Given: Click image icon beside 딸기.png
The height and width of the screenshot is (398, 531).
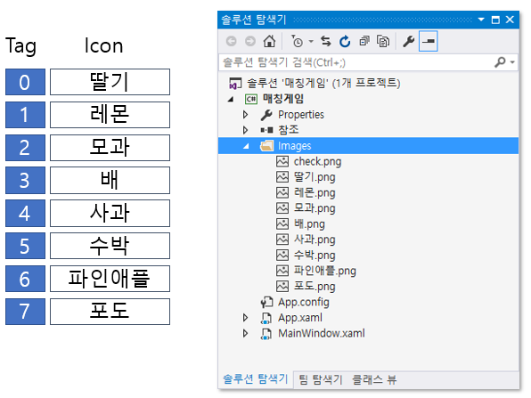Looking at the screenshot, I should [282, 177].
